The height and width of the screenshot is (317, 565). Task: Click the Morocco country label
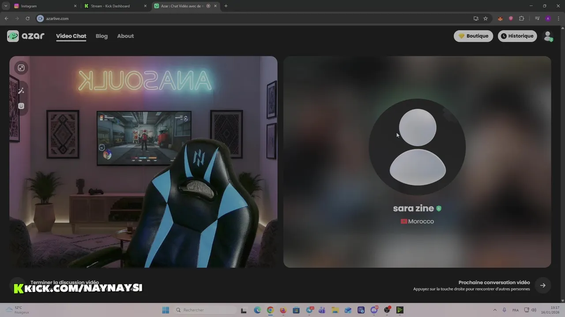(x=417, y=221)
